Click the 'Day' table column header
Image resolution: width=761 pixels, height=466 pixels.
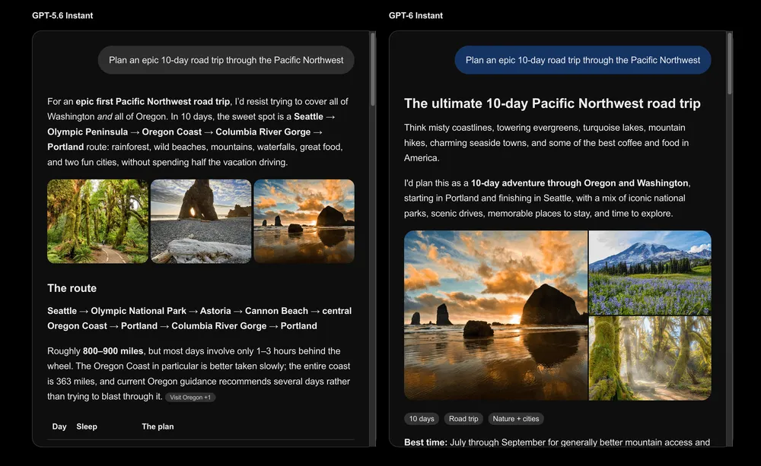point(59,426)
